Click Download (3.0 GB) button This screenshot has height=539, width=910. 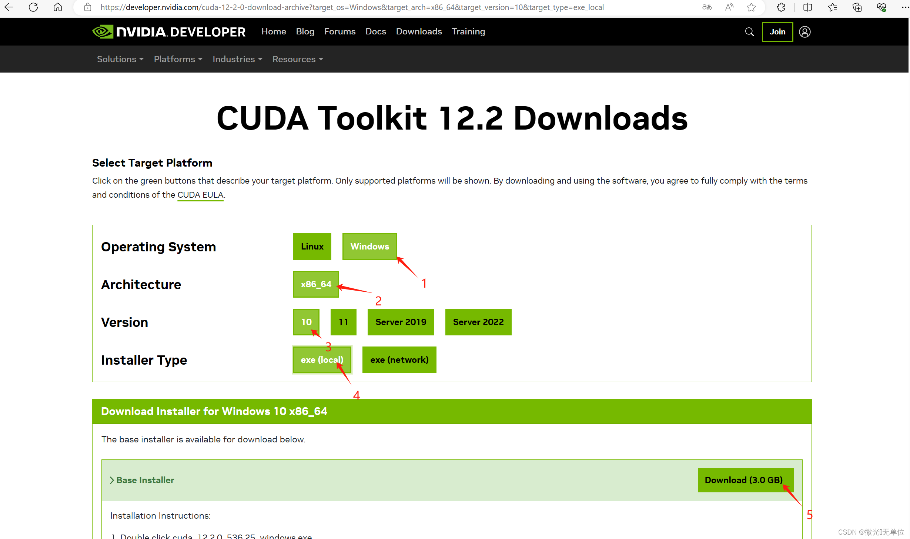(745, 480)
